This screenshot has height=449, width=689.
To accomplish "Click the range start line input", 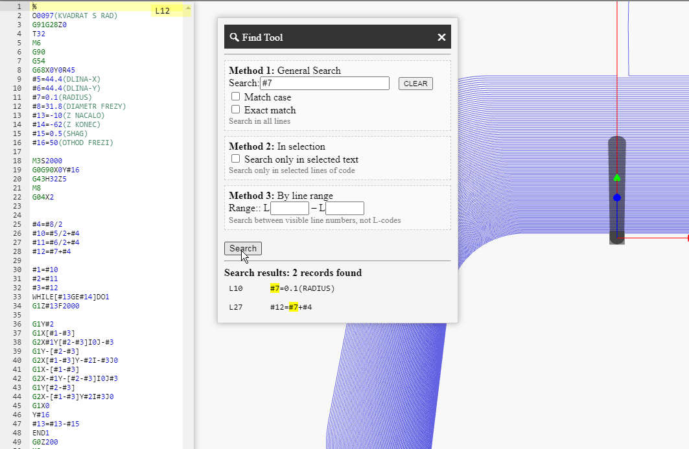I will tap(290, 208).
